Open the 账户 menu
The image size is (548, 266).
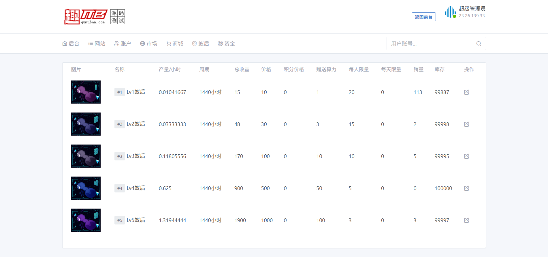[123, 44]
